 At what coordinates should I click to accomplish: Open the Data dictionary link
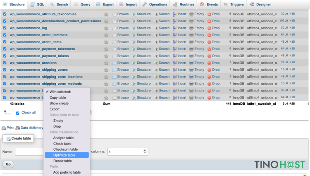(32, 128)
